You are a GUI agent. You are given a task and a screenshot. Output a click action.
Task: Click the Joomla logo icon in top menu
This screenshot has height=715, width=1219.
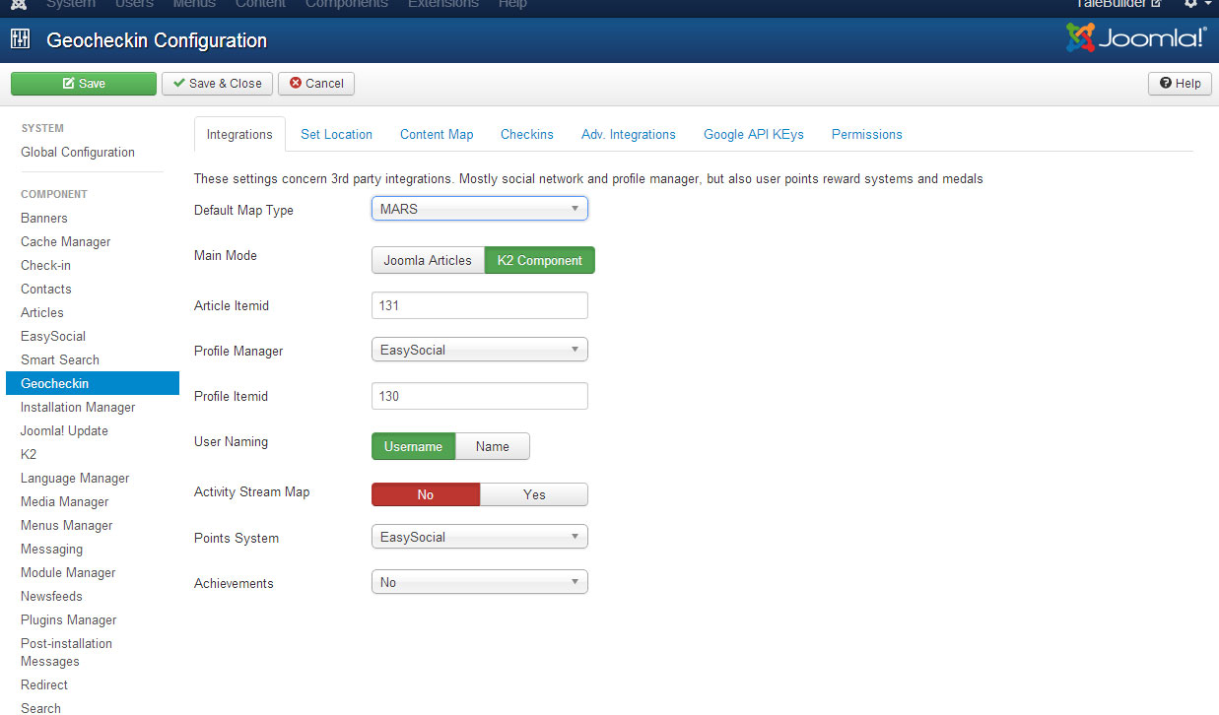click(19, 4)
